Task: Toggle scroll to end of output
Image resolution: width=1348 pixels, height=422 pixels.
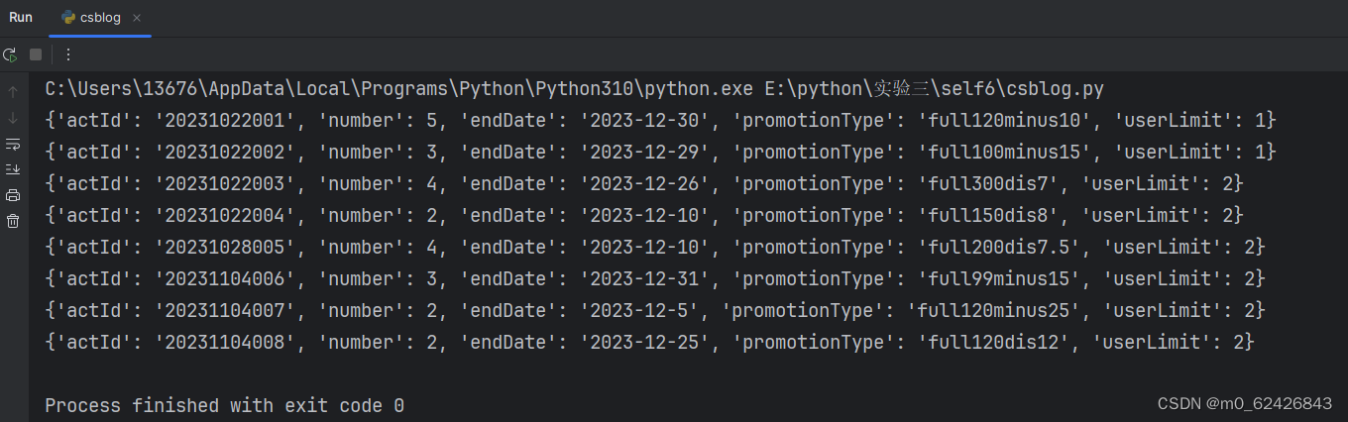Action: point(13,169)
